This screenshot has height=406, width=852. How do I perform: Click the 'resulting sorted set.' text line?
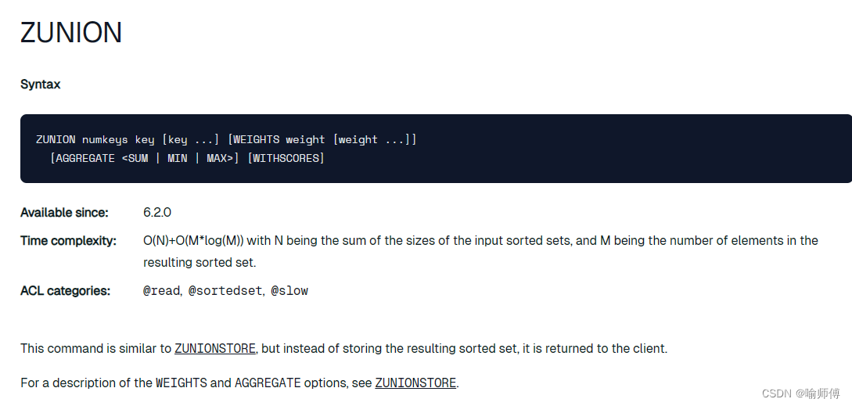tap(200, 263)
